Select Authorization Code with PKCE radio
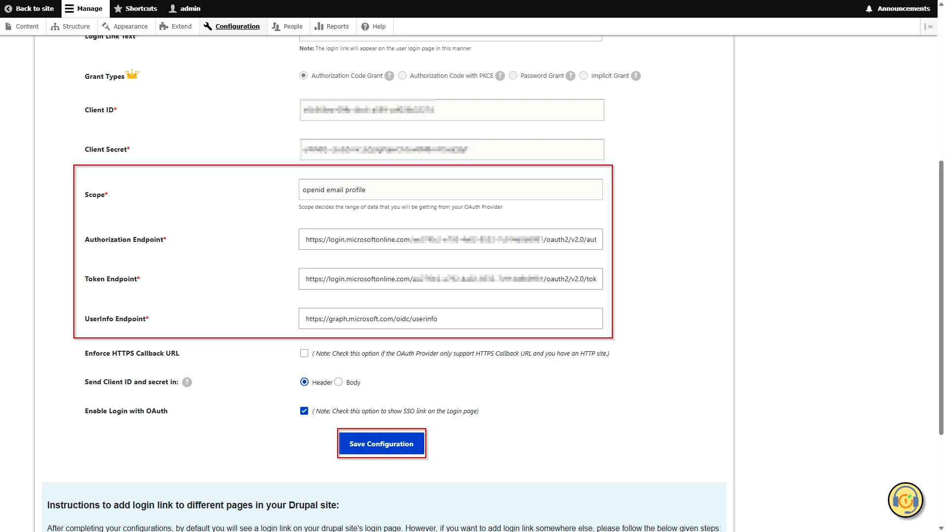Screen dimensions: 945x532 pos(403,75)
